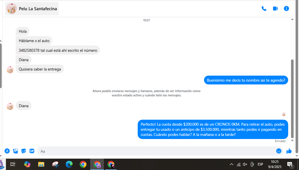Switch to active Chrome profile window
Viewport: 299px width, 170px height.
[x=97, y=164]
